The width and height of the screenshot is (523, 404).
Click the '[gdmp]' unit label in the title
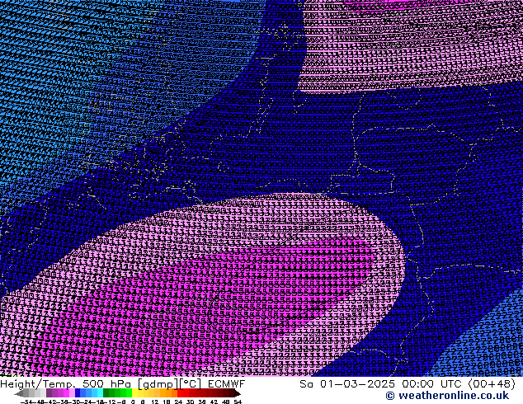[x=158, y=384]
